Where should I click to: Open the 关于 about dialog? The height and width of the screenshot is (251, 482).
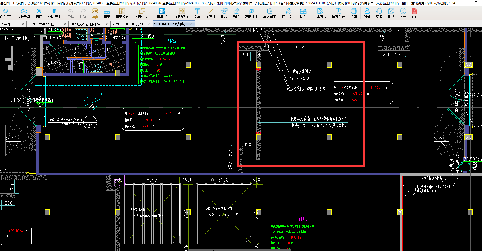click(403, 13)
